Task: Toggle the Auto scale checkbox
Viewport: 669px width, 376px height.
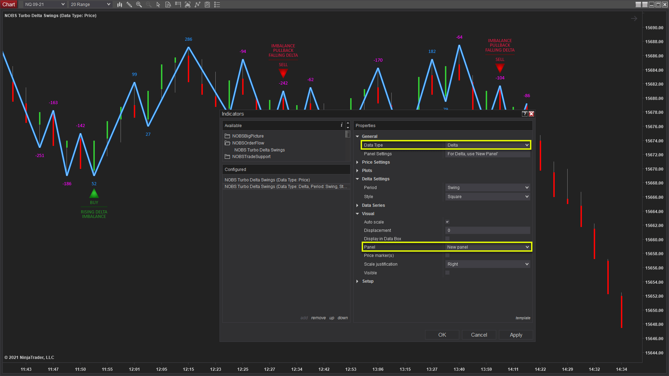Action: [447, 222]
